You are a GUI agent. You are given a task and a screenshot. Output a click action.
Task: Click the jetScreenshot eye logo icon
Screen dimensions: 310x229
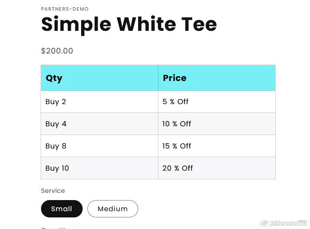coord(264,223)
